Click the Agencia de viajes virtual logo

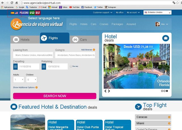[x=37, y=24]
